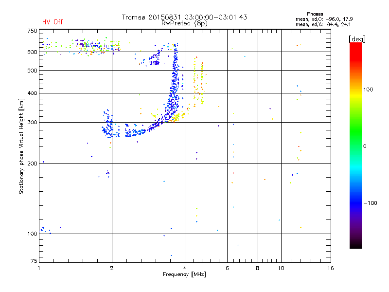Click the mean, sd,X: 84.4, 24.1 line
This screenshot has width=389, height=292.
click(x=323, y=24)
